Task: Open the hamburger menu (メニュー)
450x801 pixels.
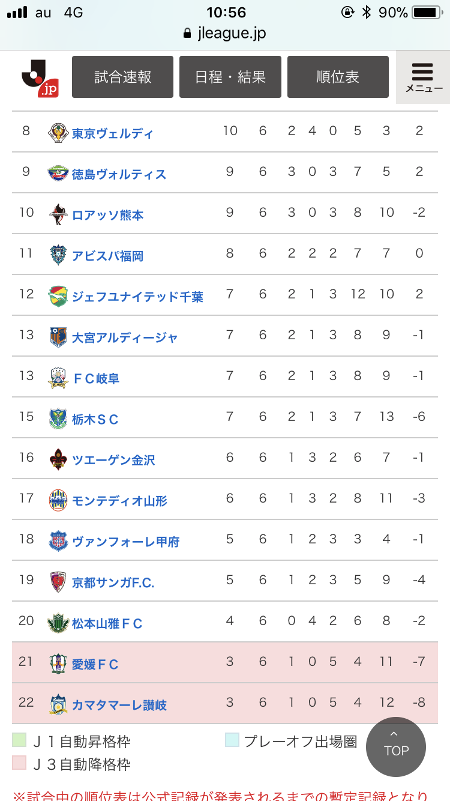Action: click(423, 77)
